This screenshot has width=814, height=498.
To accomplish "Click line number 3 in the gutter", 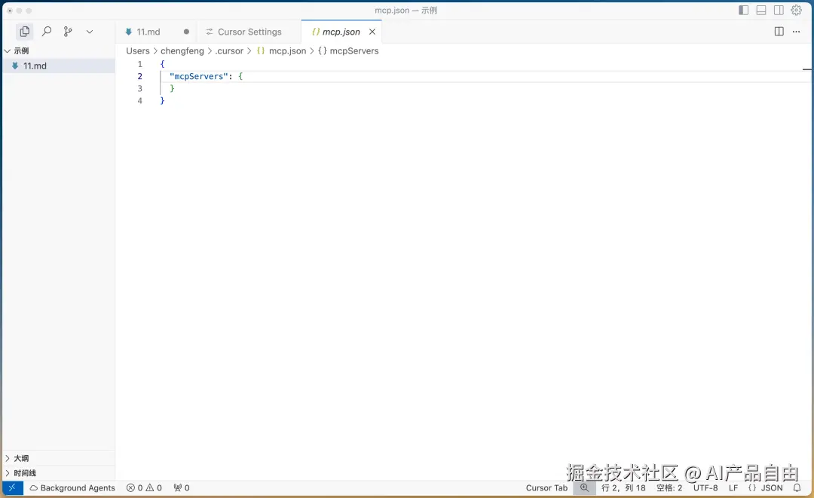I will tap(139, 89).
